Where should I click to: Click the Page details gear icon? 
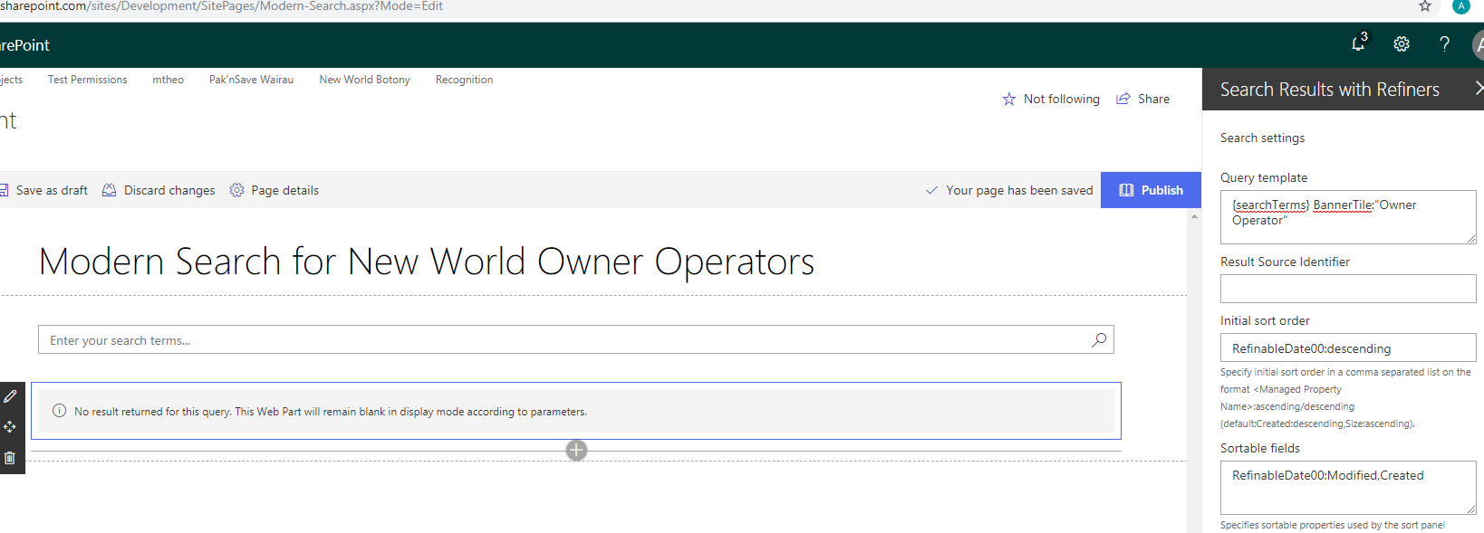(x=236, y=190)
